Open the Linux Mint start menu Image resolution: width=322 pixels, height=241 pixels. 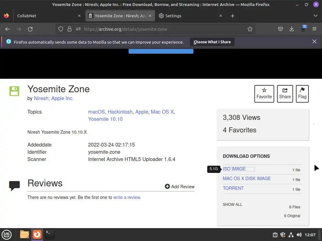[x=7, y=235]
